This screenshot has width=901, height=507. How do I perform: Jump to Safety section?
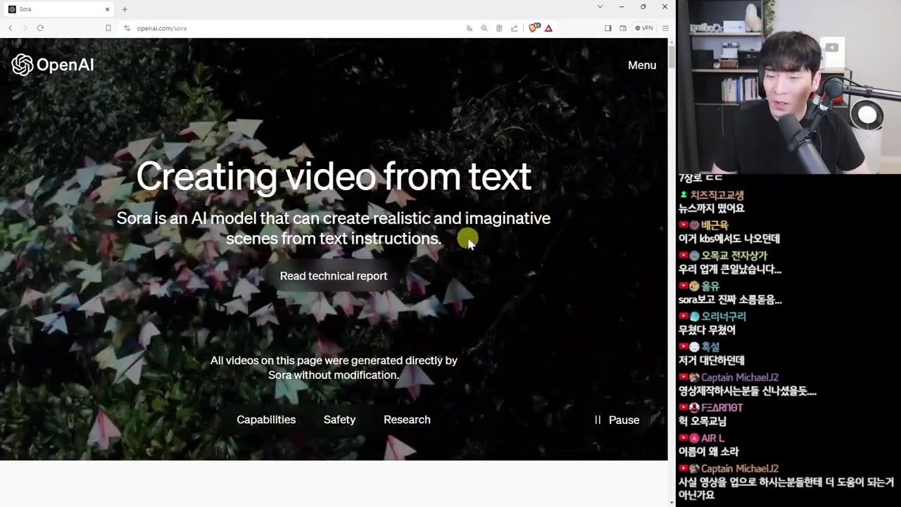tap(339, 420)
